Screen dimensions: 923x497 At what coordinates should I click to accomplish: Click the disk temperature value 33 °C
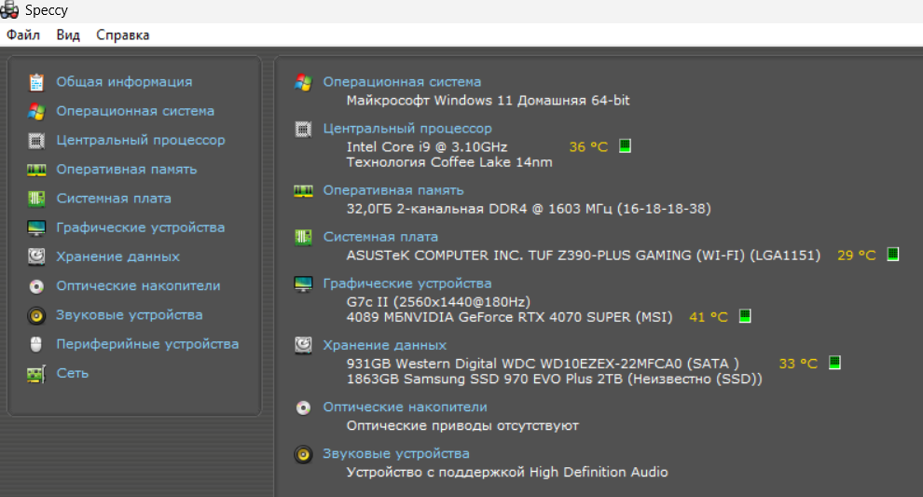pos(798,364)
